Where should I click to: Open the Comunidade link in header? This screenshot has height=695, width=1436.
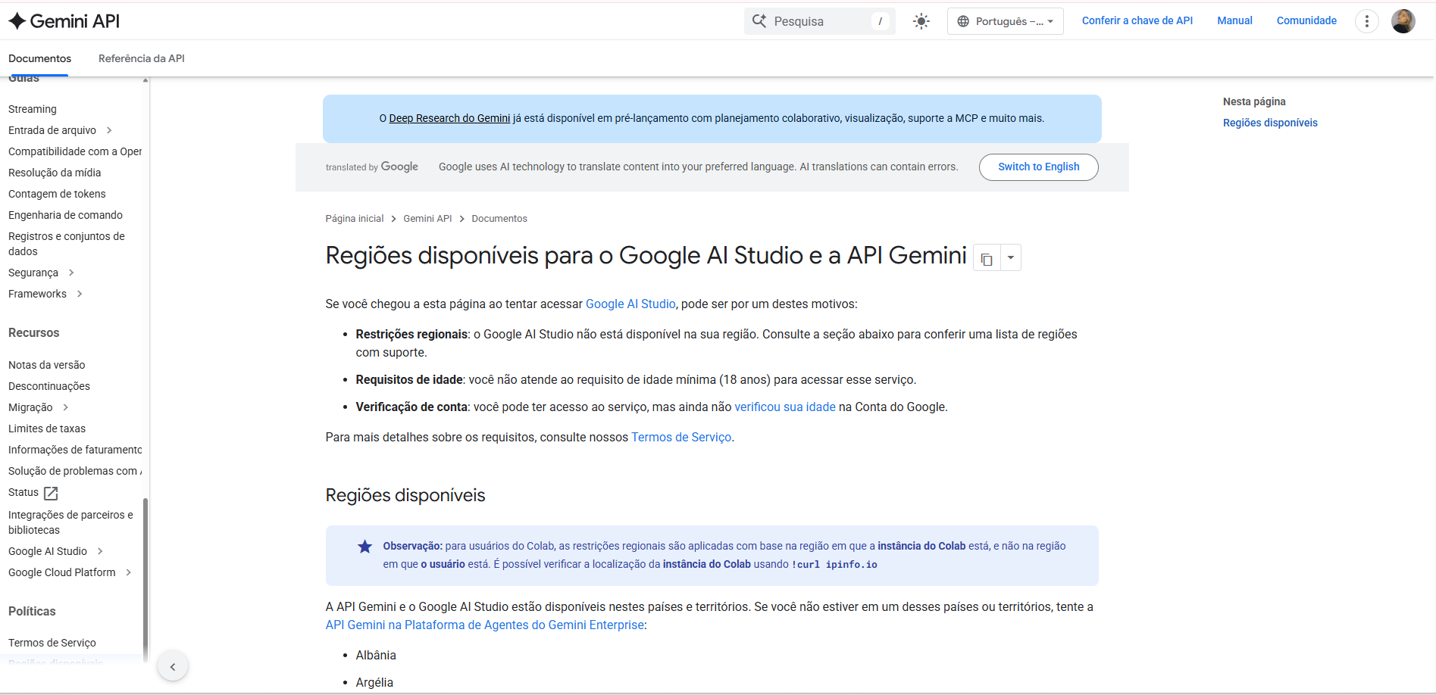[1306, 20]
